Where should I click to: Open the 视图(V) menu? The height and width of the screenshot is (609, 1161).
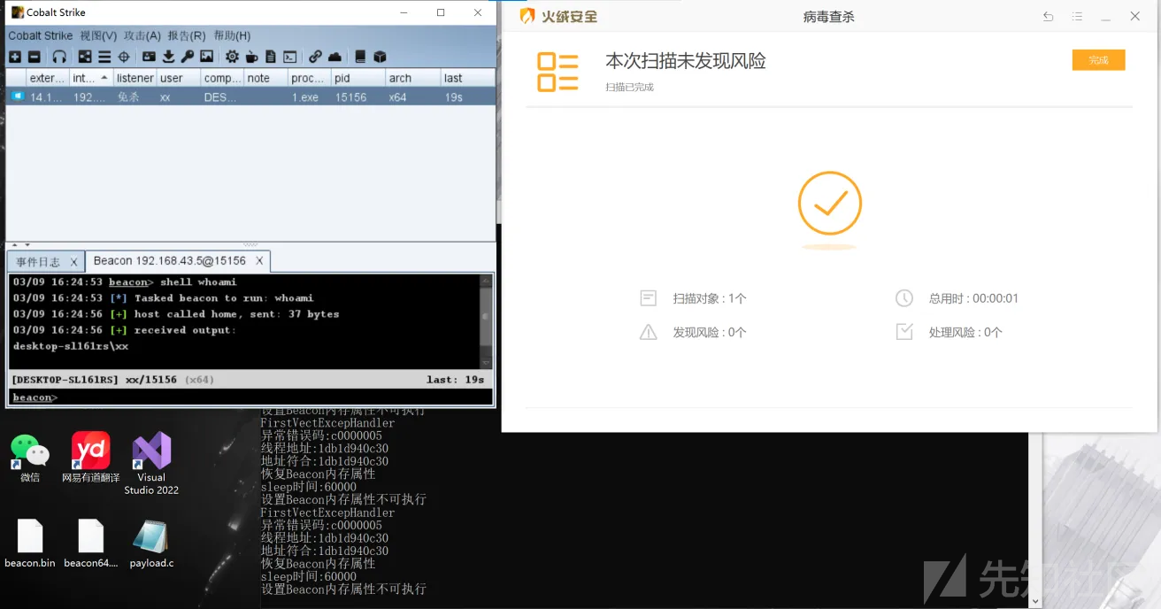coord(98,35)
